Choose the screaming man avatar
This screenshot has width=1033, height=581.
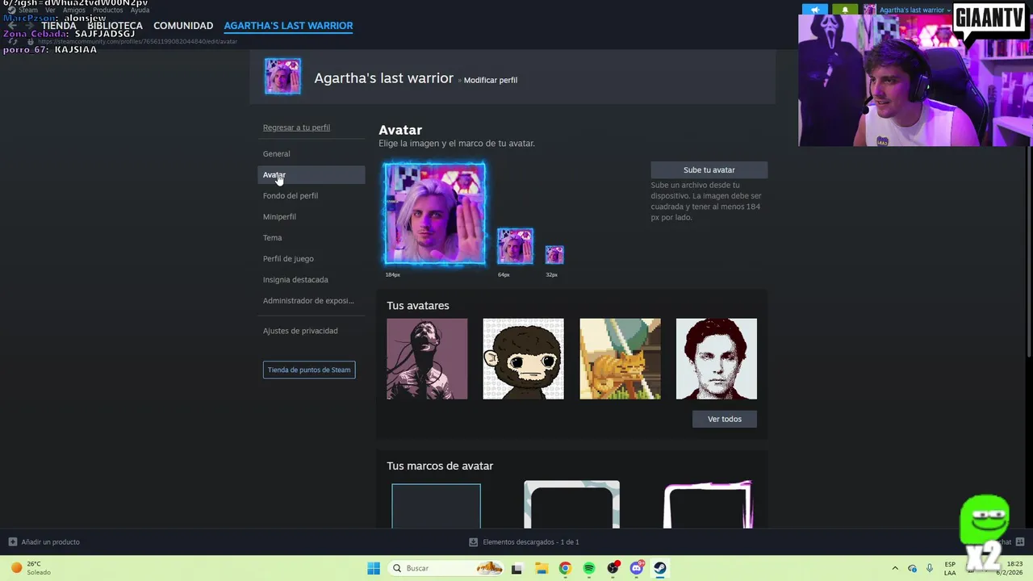(x=427, y=358)
